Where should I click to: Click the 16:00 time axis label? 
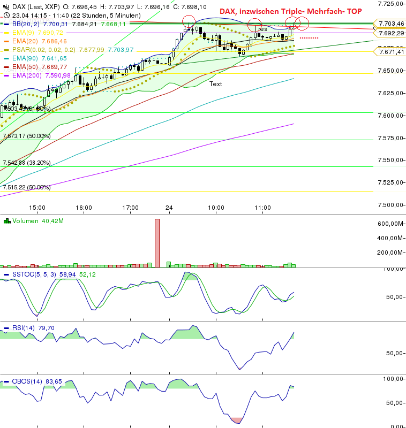pos(84,208)
